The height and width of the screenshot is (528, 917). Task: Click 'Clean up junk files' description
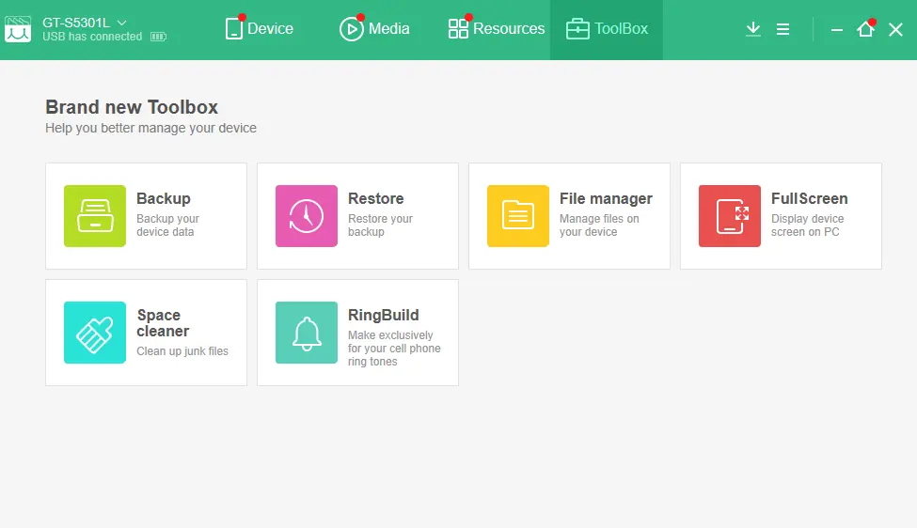pos(182,351)
